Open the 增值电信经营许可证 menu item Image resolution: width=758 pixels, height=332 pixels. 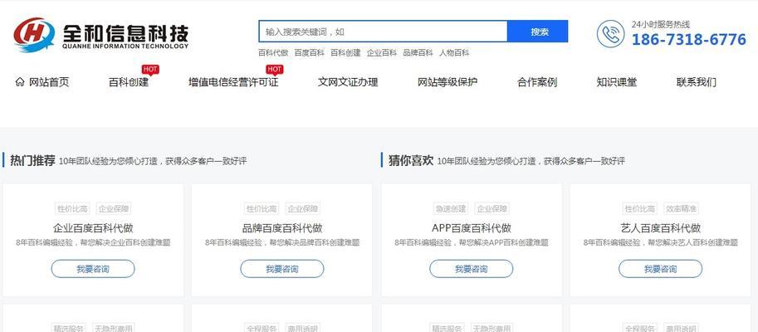click(x=233, y=82)
